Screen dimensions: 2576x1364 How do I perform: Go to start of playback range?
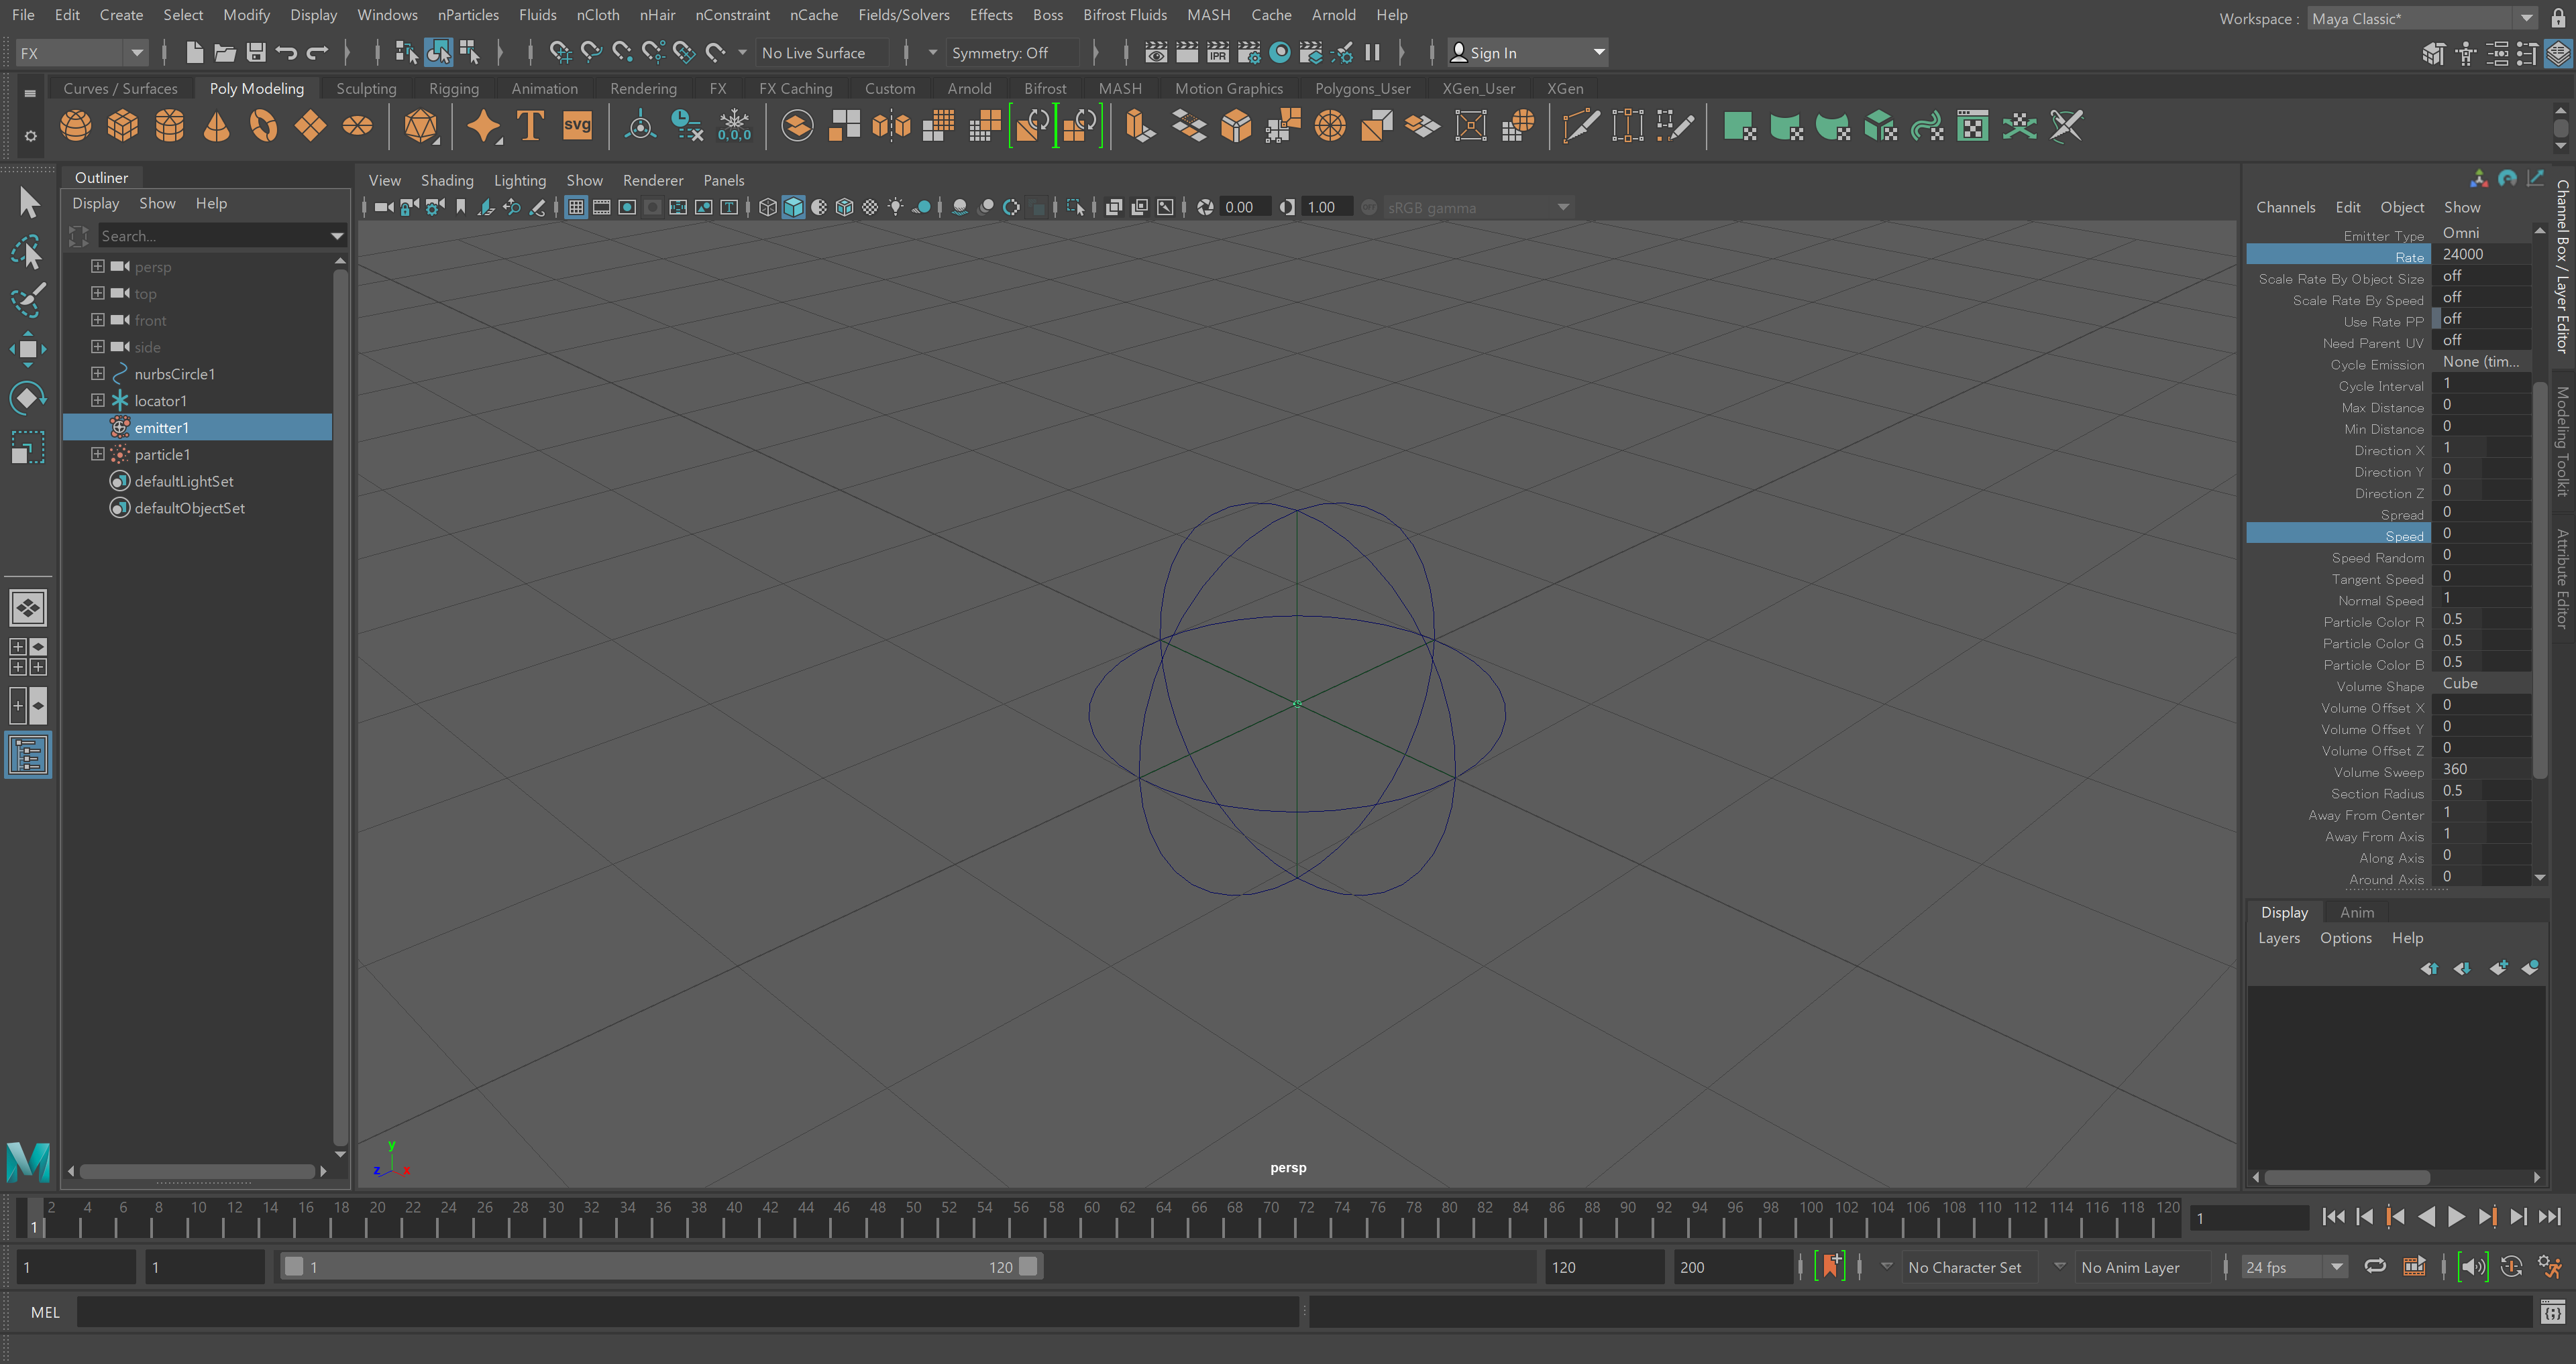click(x=2333, y=1217)
